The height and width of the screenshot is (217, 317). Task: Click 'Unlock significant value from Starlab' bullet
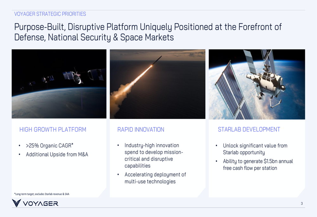(255, 149)
